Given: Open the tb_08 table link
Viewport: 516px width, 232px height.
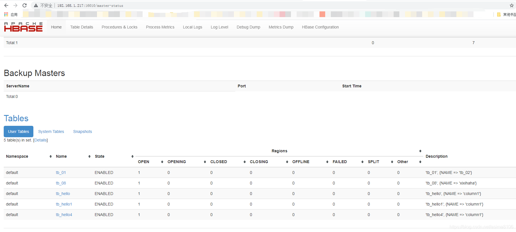Looking at the screenshot, I should click(x=61, y=183).
